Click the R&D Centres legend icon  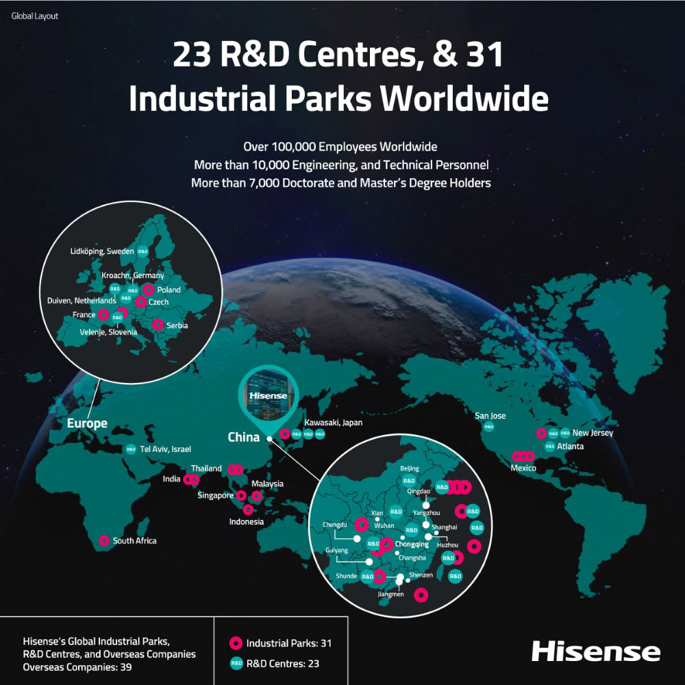(x=236, y=663)
